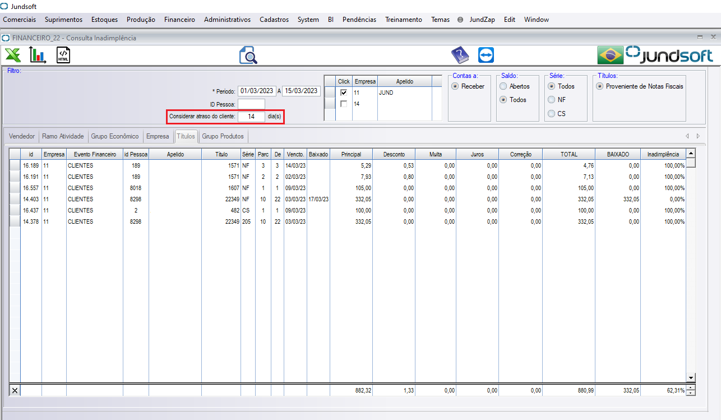Open the Treinamento menu
This screenshot has width=721, height=420.
coord(404,20)
